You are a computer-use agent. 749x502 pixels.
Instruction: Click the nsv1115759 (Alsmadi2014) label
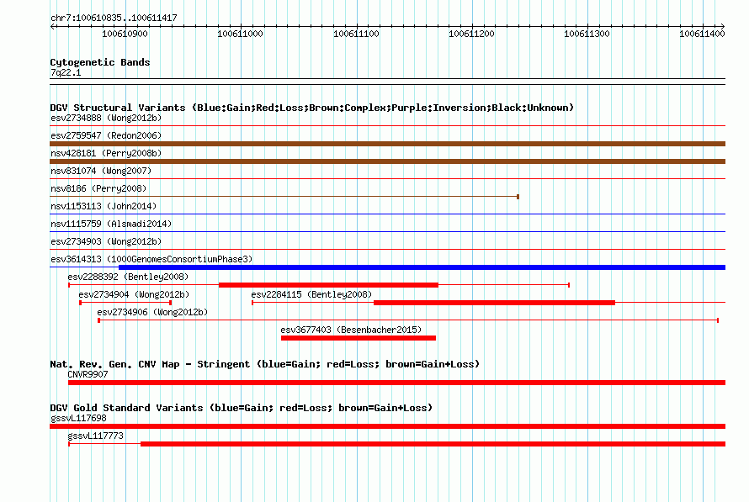[x=111, y=224]
